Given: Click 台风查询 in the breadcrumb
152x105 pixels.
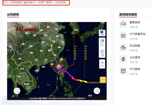Looking at the screenshot, I should click(x=61, y=2).
